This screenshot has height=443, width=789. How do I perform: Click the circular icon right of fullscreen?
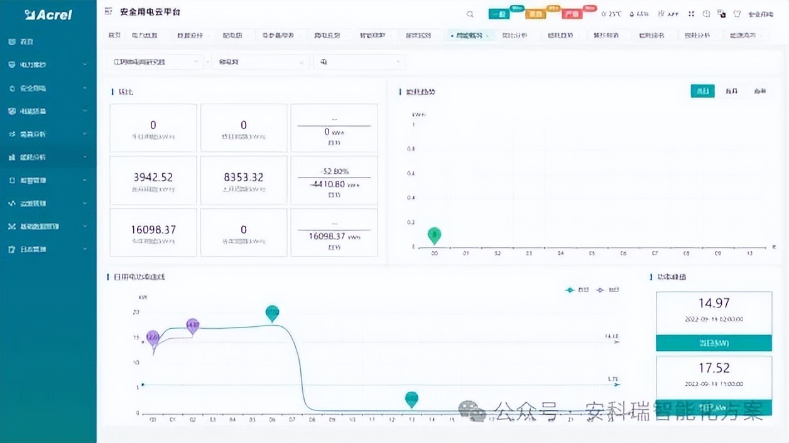tap(707, 14)
